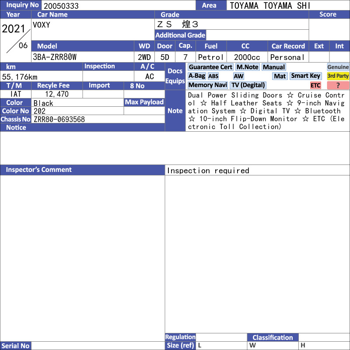Toggle the red ETC indicator
The height and width of the screenshot is (350, 350).
tap(315, 85)
